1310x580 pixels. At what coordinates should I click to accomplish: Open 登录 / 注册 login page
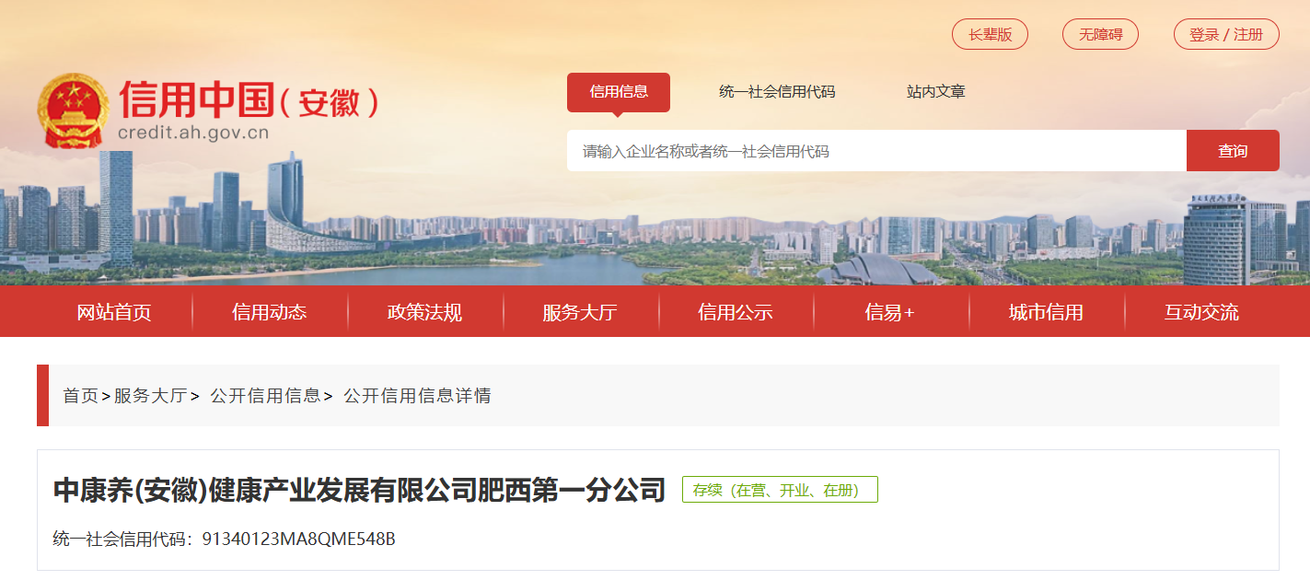pyautogui.click(x=1226, y=34)
